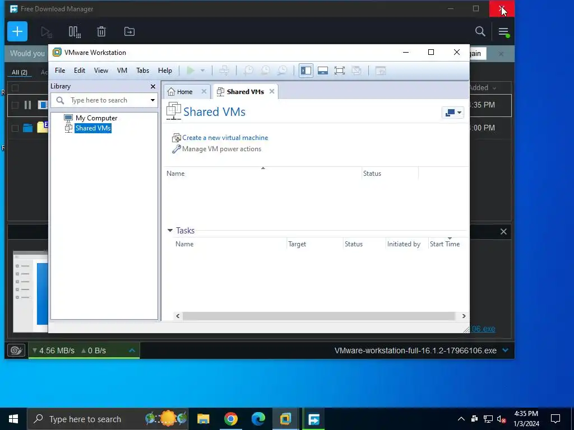Click right arrow of horizontal scrollbar
This screenshot has width=574, height=430.
click(x=464, y=316)
